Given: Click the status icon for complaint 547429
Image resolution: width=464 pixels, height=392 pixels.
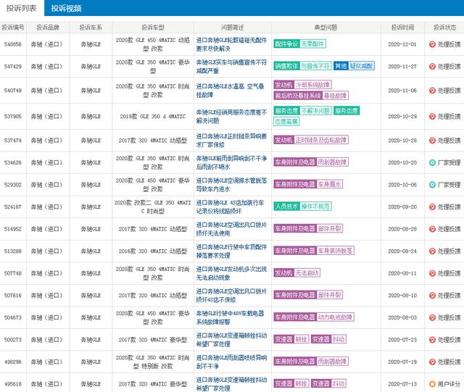Looking at the screenshot, I should (432, 67).
